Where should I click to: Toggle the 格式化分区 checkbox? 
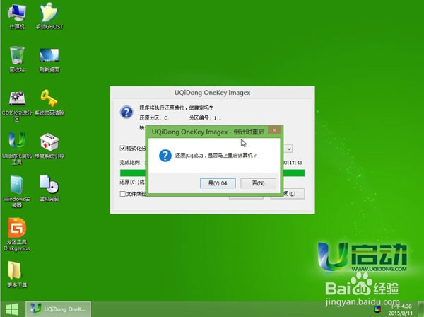122,149
